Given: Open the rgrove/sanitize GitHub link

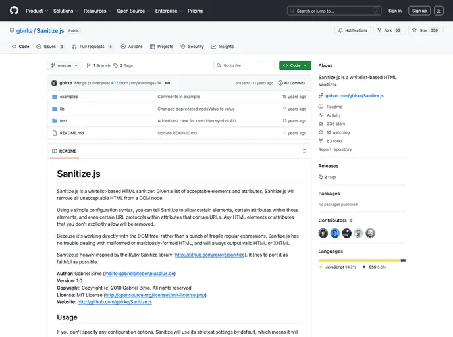Looking at the screenshot, I should pyautogui.click(x=210, y=255).
